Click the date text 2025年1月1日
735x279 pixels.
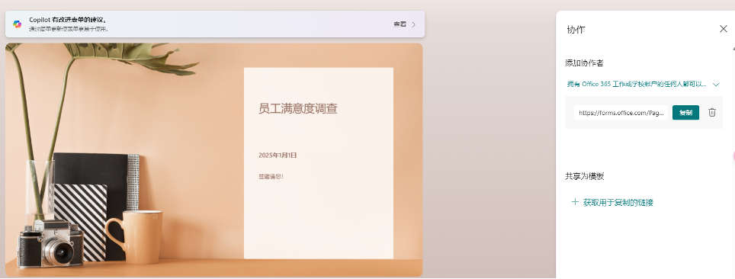pyautogui.click(x=278, y=156)
